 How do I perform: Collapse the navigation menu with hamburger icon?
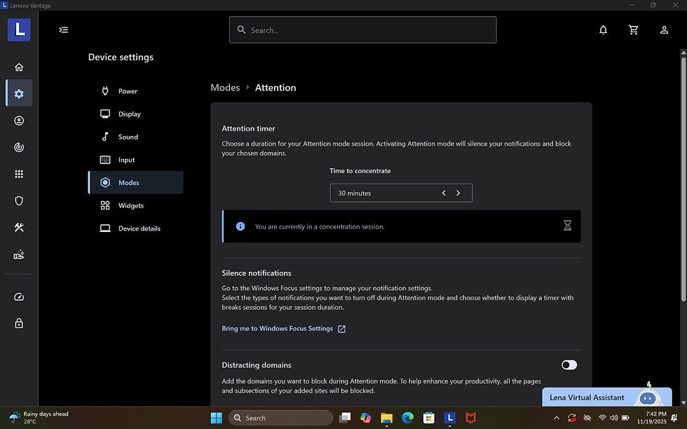64,30
